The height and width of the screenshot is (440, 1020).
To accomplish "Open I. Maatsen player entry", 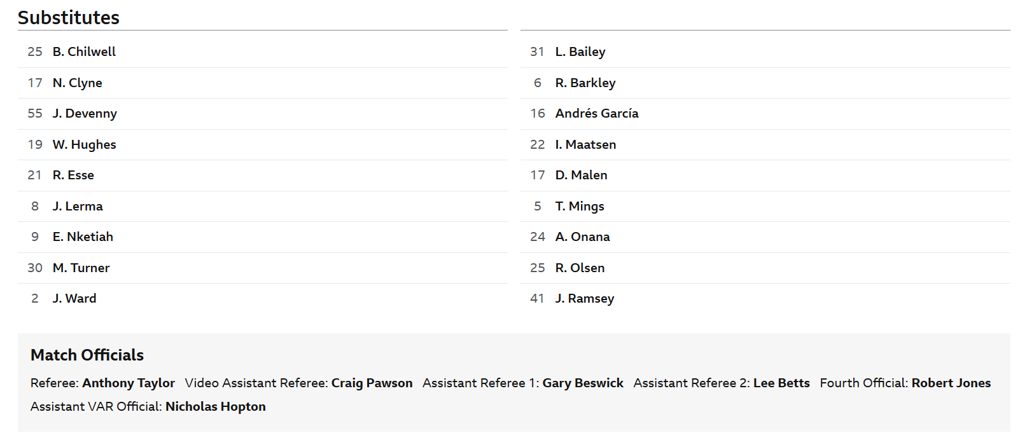I will click(x=585, y=144).
